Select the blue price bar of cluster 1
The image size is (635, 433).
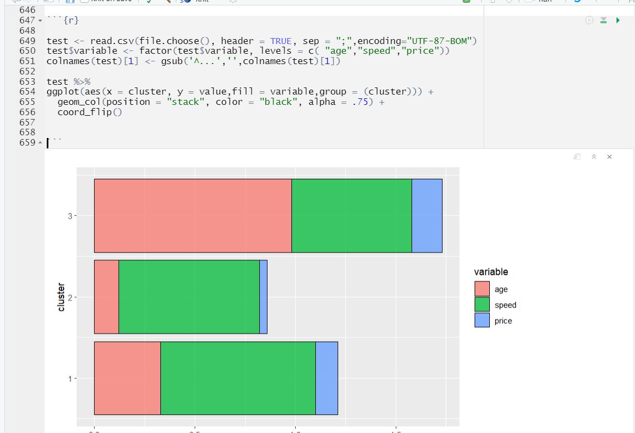pos(327,378)
